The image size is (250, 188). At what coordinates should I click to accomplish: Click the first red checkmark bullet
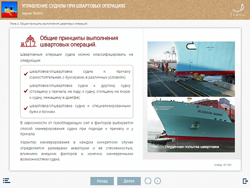26,74
